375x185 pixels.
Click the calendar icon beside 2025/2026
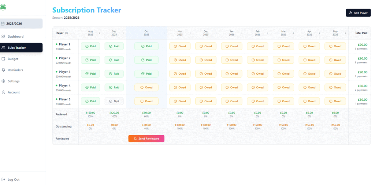pyautogui.click(x=3, y=23)
